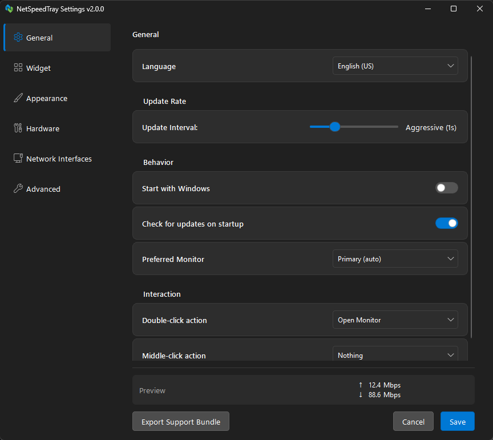493x440 pixels.
Task: Click the Behavior section heading
Action: point(158,162)
